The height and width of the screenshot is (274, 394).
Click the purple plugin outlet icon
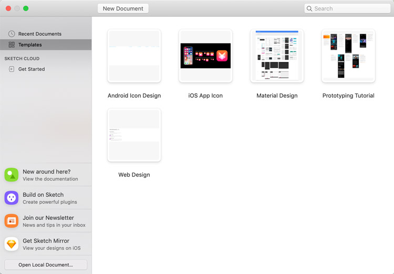pos(12,198)
